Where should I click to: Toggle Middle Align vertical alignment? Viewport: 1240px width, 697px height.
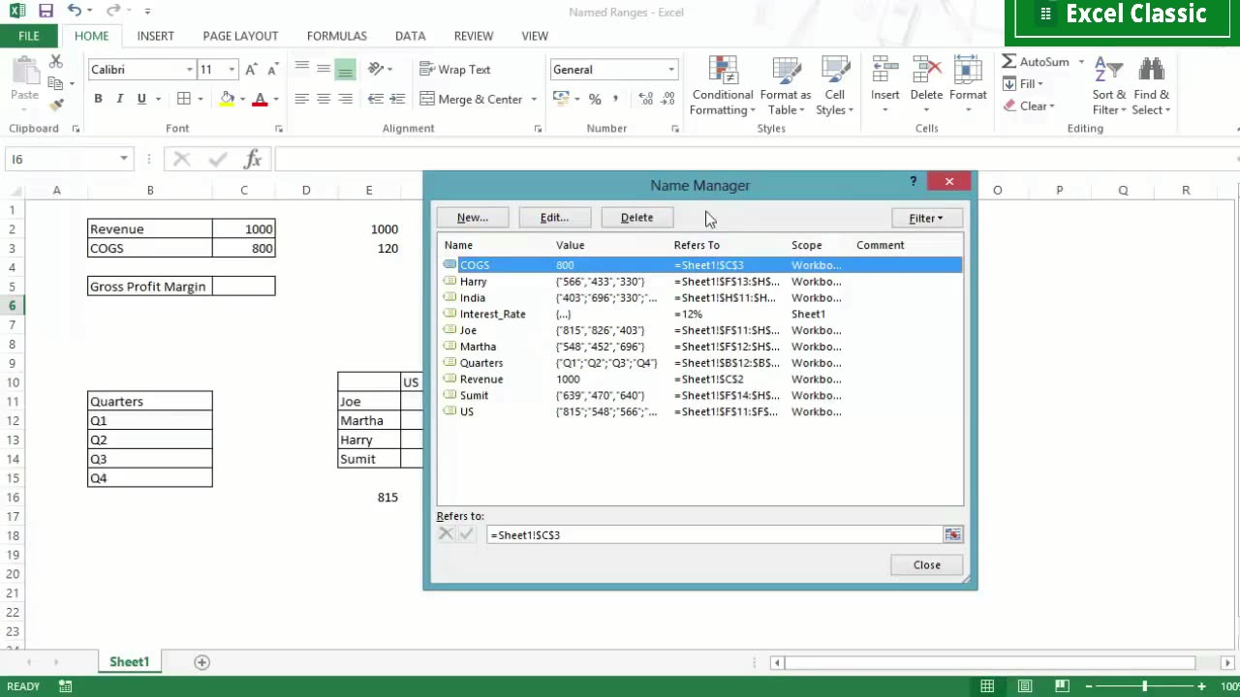coord(324,70)
